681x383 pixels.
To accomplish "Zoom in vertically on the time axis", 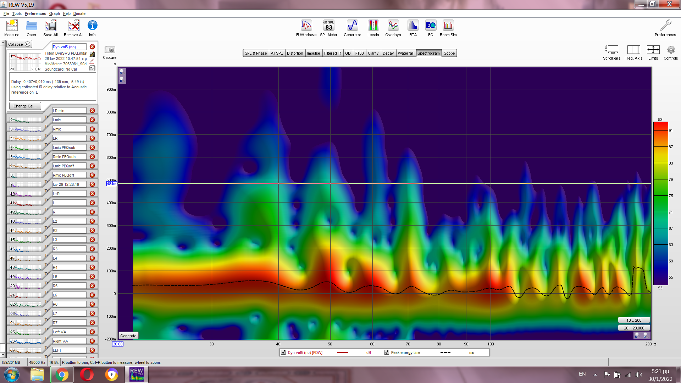I will point(121,72).
